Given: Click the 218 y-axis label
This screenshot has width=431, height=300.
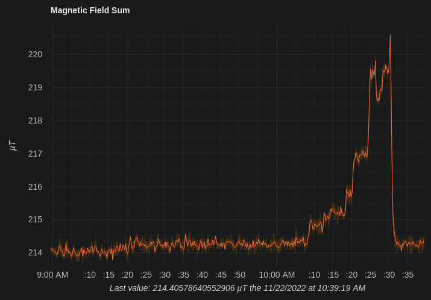Looking at the screenshot, I should pos(35,120).
